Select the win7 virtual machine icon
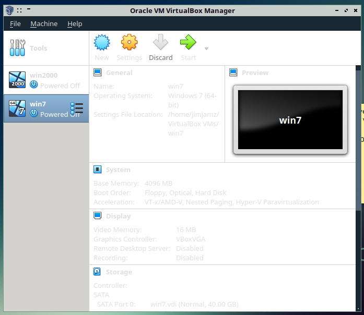364x315 pixels. pyautogui.click(x=17, y=108)
